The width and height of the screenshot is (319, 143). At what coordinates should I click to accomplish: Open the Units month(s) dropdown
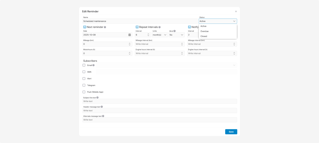pos(160,35)
